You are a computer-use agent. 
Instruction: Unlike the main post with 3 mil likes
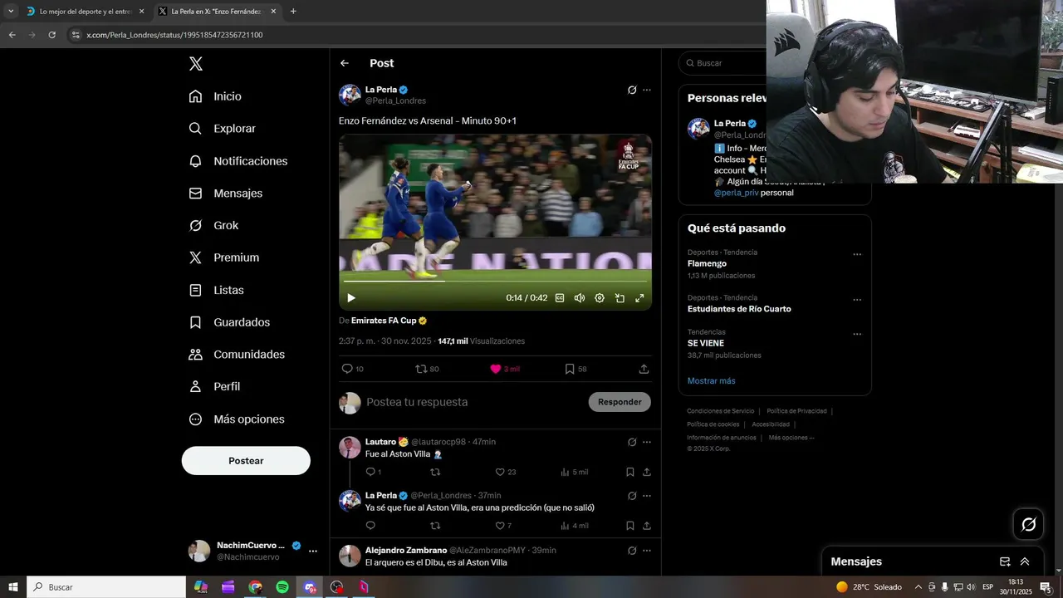coord(504,369)
